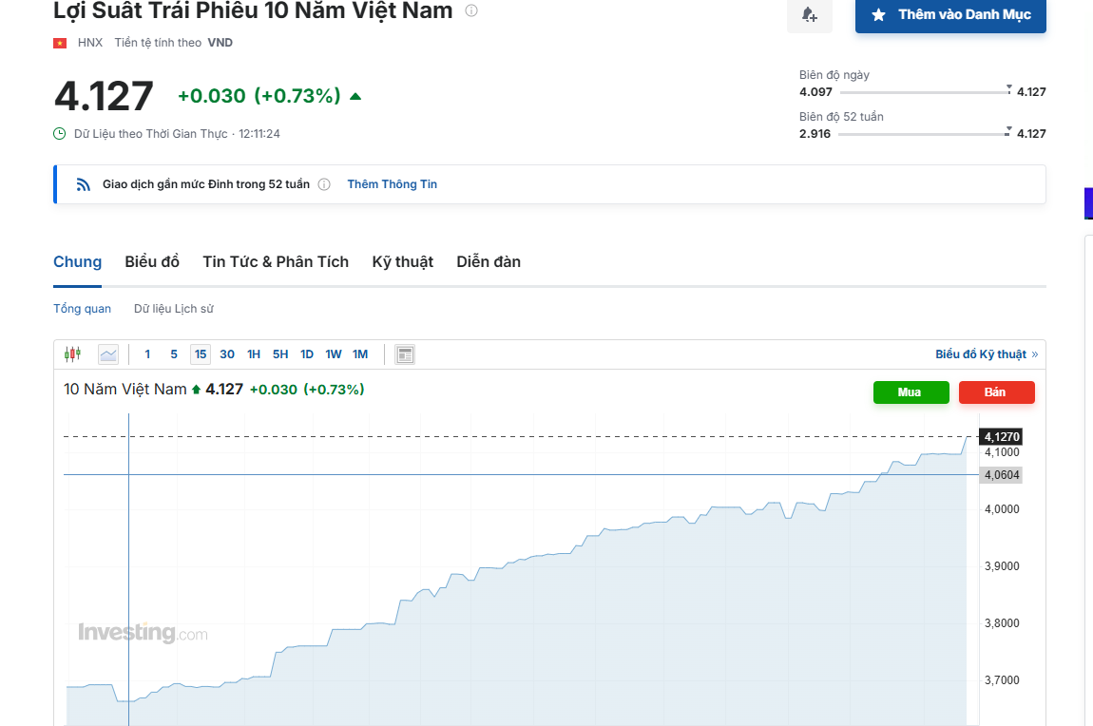This screenshot has height=726, width=1093.
Task: Click the green Mua button
Action: [x=911, y=392]
